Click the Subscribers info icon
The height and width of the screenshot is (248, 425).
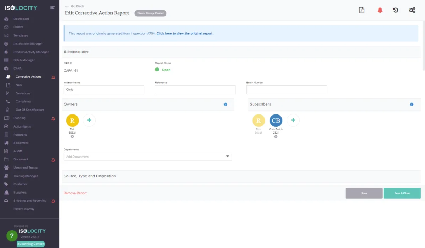(x=412, y=105)
